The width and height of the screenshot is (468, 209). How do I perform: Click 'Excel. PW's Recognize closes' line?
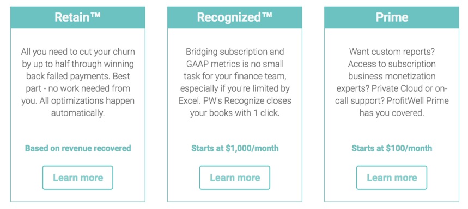235,100
